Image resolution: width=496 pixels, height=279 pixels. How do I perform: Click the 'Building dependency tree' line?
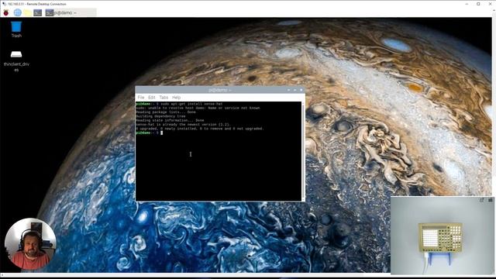click(160, 116)
